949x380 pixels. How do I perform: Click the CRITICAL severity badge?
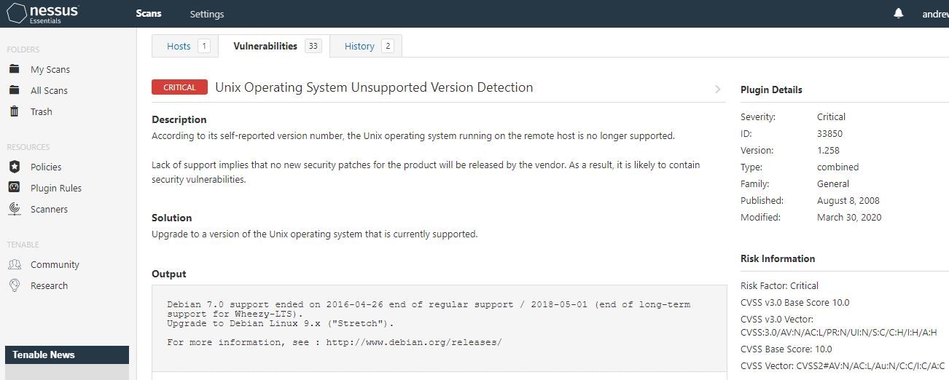coord(179,87)
